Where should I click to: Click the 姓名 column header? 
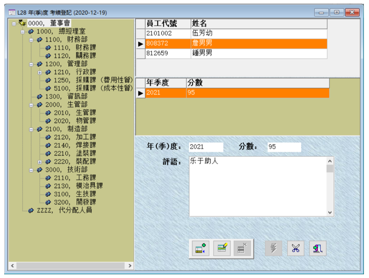pos(259,24)
